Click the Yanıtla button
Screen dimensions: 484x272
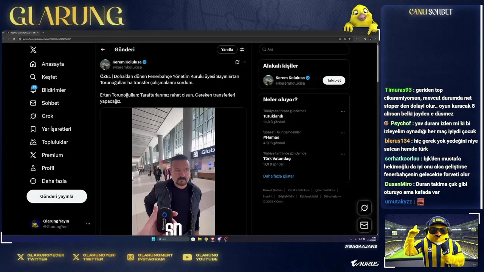227,49
